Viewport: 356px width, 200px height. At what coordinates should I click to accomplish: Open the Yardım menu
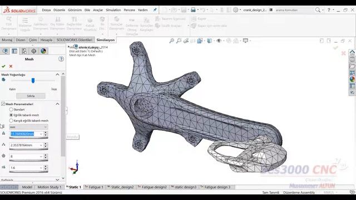143,10
